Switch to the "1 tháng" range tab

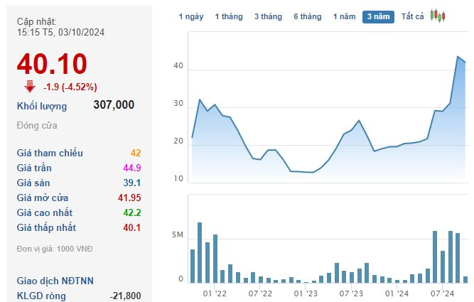click(x=229, y=16)
